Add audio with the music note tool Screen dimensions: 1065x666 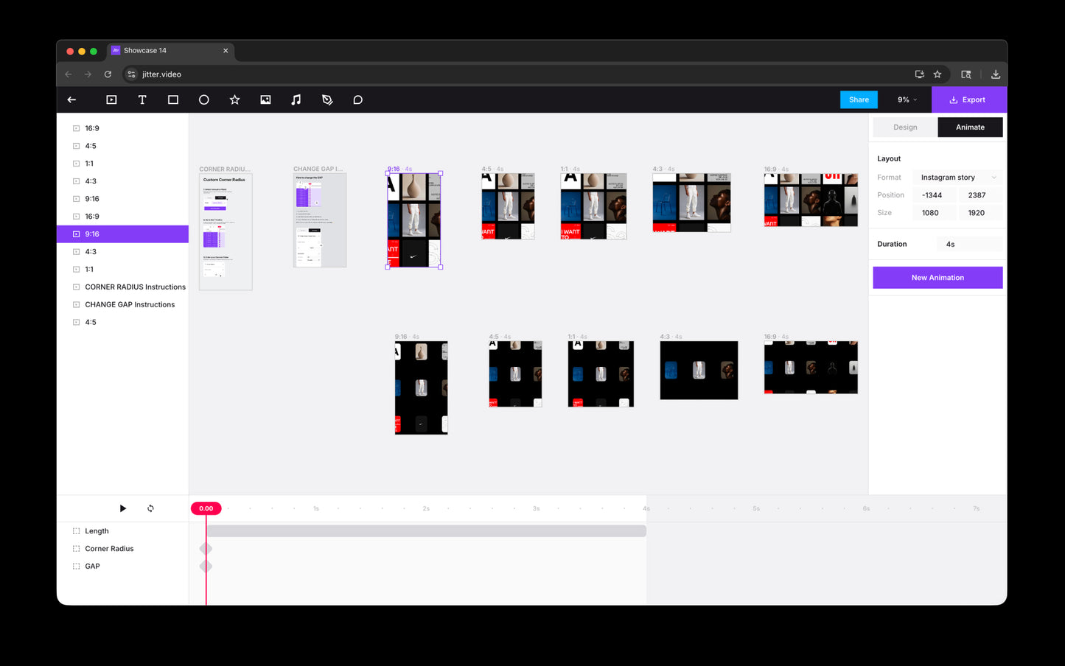[x=296, y=99]
